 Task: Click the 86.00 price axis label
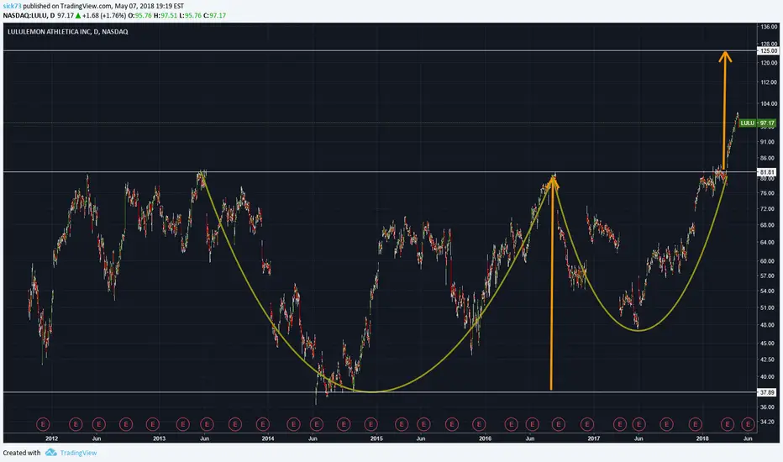click(768, 158)
